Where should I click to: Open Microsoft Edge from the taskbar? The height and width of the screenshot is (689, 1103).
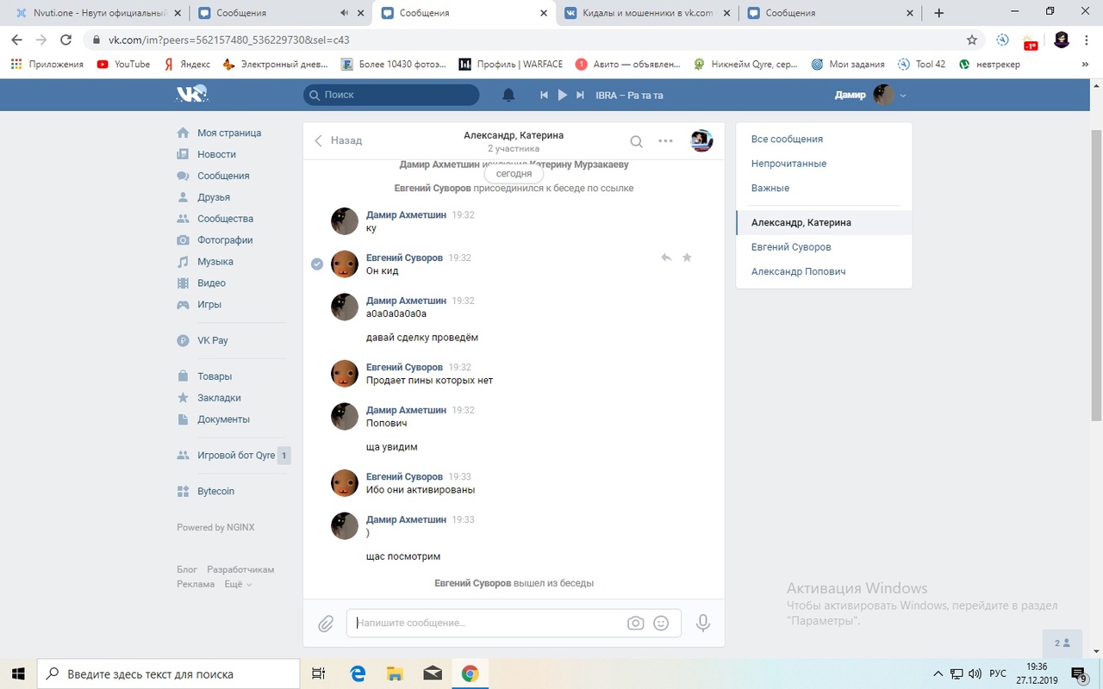tap(357, 673)
